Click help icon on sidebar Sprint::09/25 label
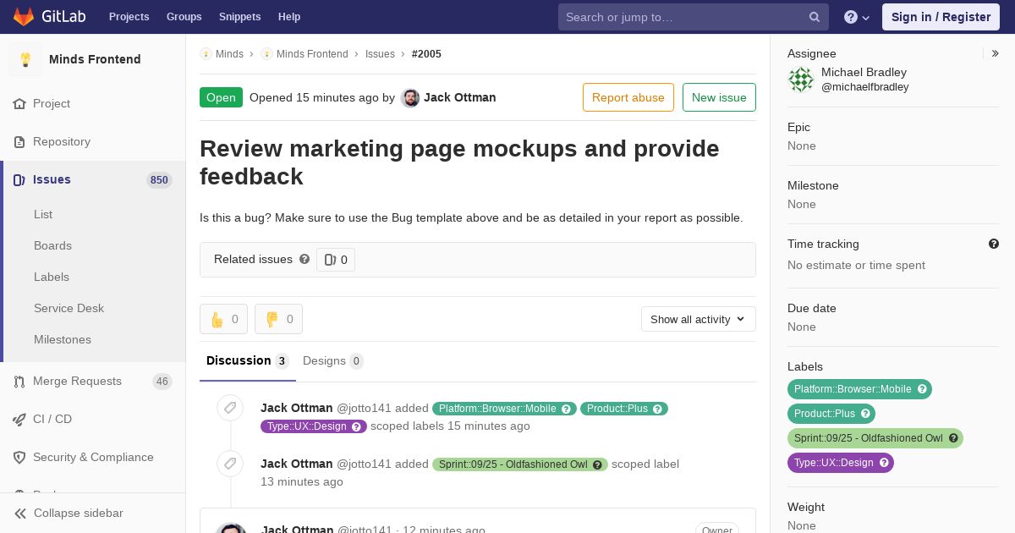The height and width of the screenshot is (533, 1015). [953, 438]
